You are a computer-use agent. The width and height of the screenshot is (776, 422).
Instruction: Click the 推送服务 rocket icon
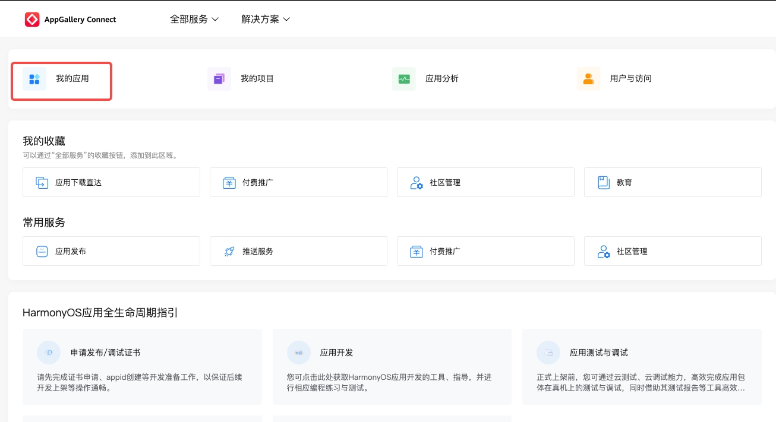[229, 251]
